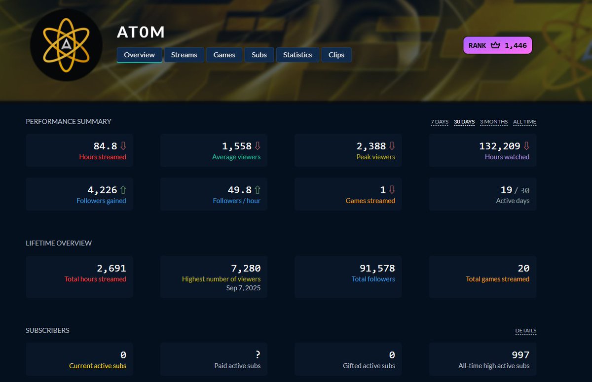Click the down arrow beside 2,388 peak viewers
Image resolution: width=592 pixels, height=382 pixels.
tap(392, 146)
